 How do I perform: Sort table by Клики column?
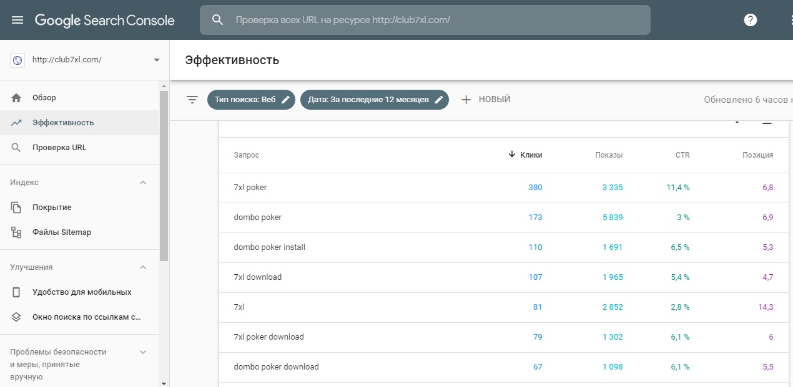(525, 155)
